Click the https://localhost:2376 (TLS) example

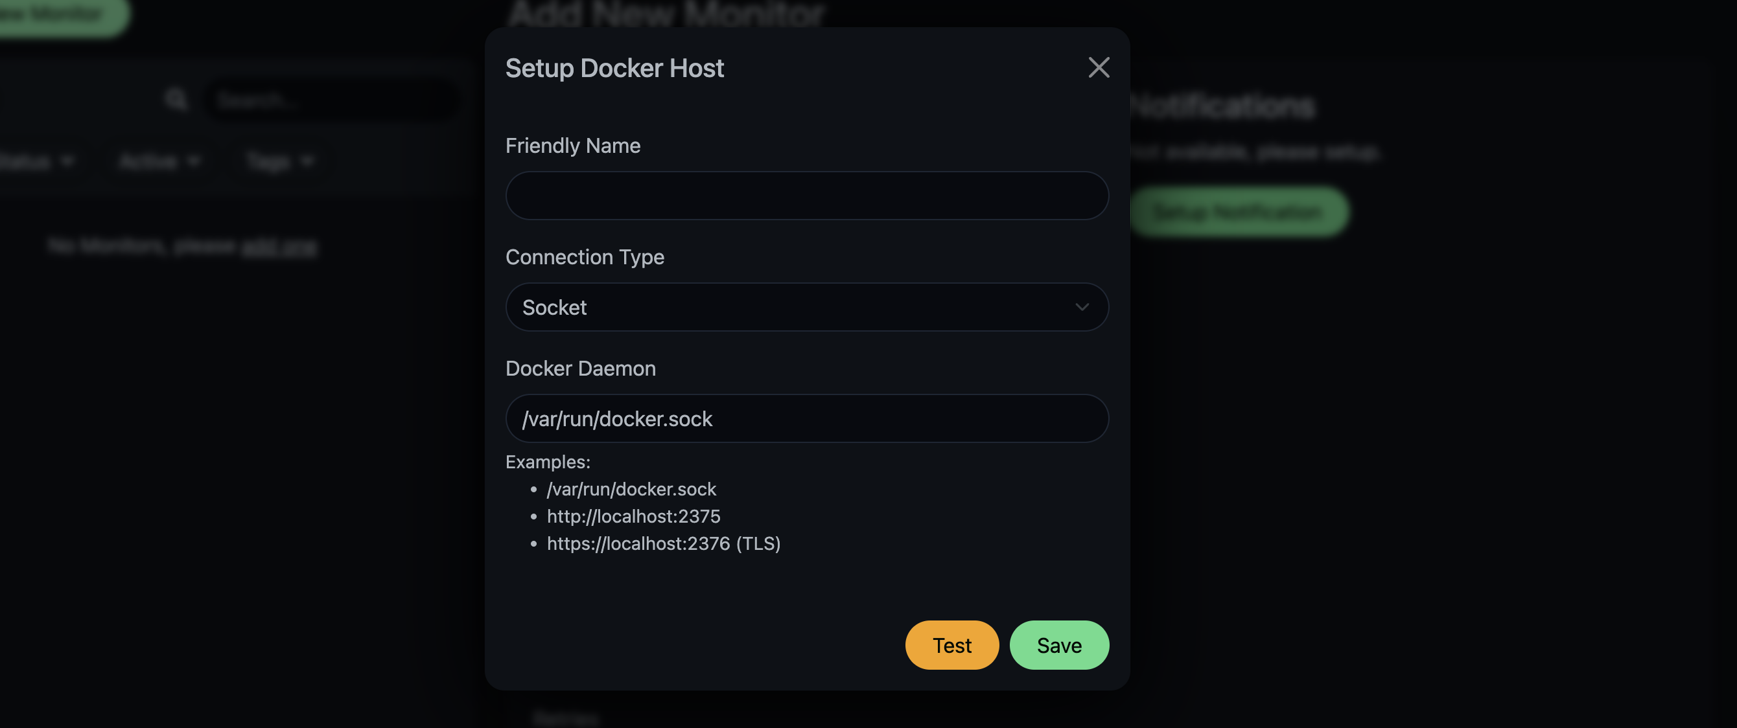point(664,543)
